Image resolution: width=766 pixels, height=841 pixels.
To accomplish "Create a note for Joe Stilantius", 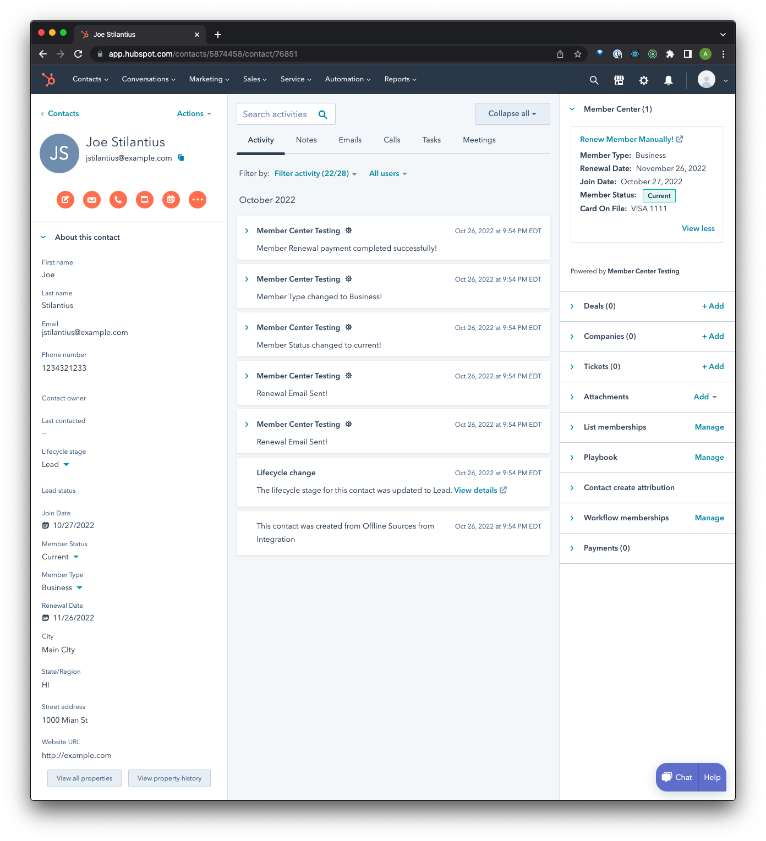I will click(65, 200).
